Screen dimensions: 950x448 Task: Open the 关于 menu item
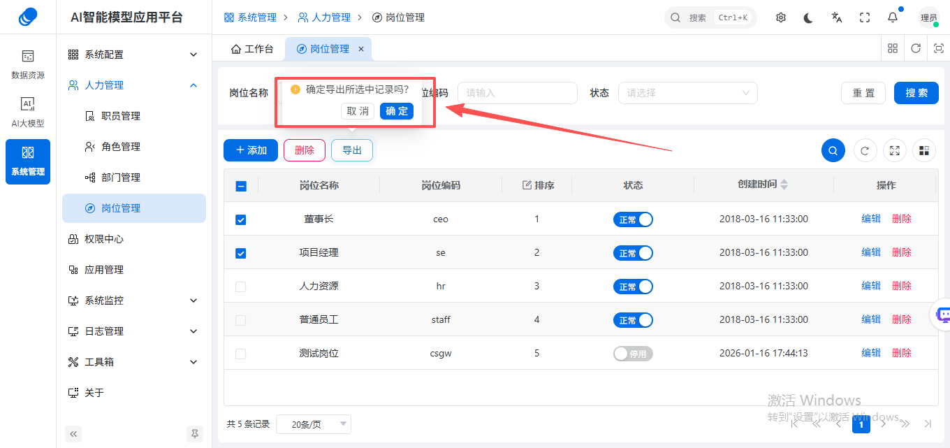134,393
